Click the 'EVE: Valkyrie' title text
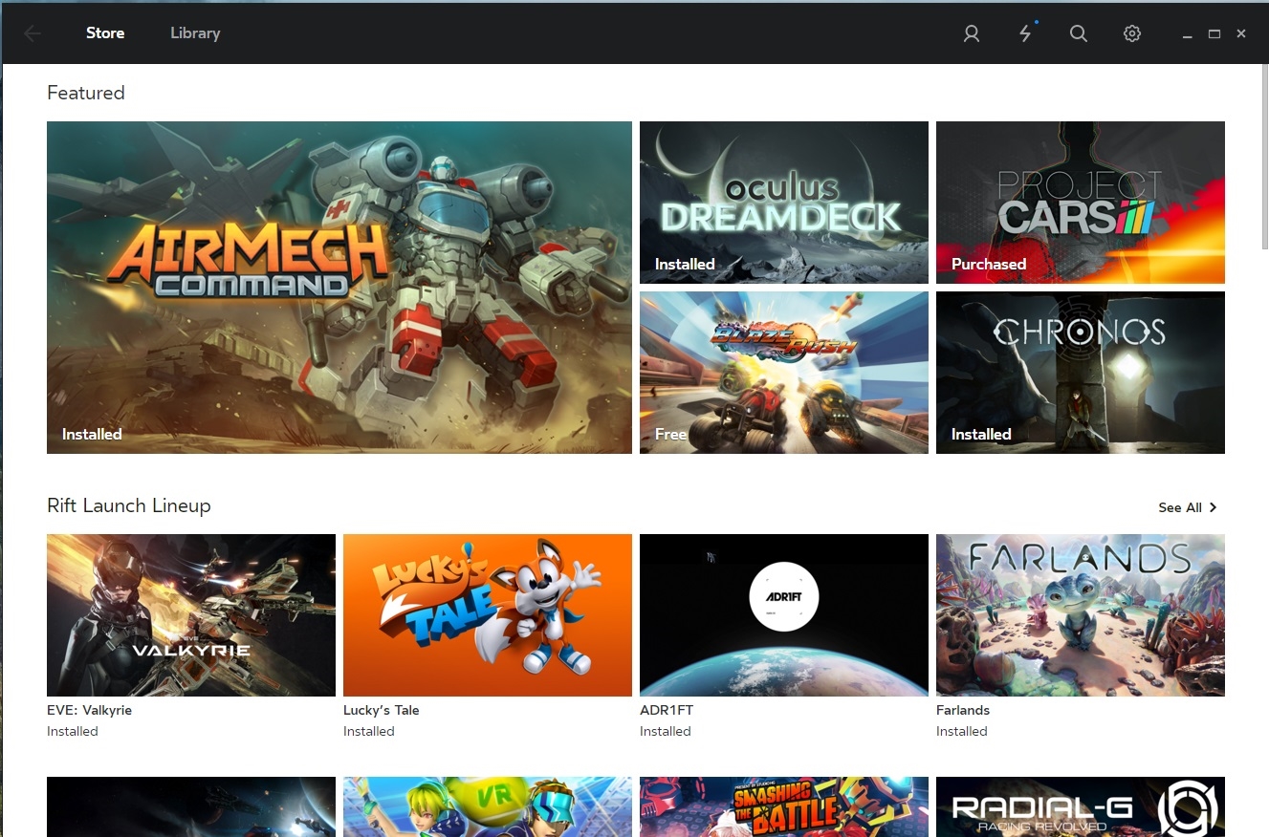 pos(89,710)
